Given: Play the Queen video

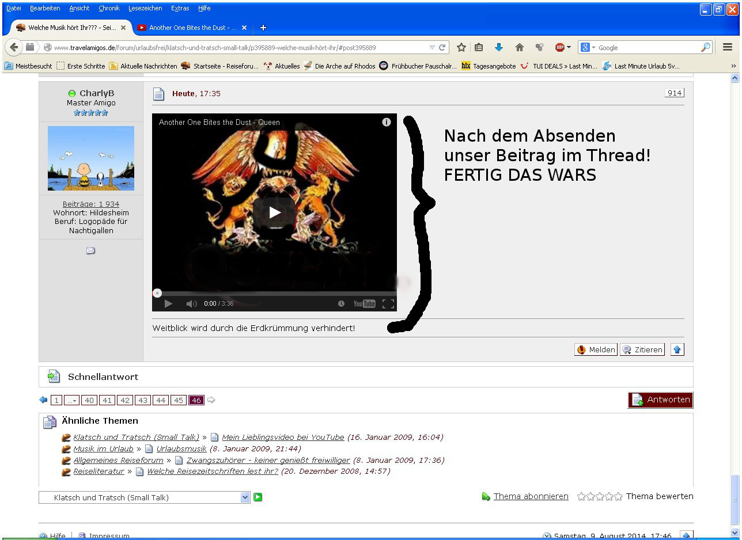Looking at the screenshot, I should pyautogui.click(x=274, y=212).
